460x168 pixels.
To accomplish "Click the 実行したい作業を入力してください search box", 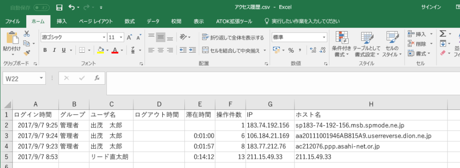I will click(302, 22).
